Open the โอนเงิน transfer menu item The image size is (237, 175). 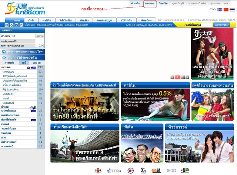(x=163, y=3)
